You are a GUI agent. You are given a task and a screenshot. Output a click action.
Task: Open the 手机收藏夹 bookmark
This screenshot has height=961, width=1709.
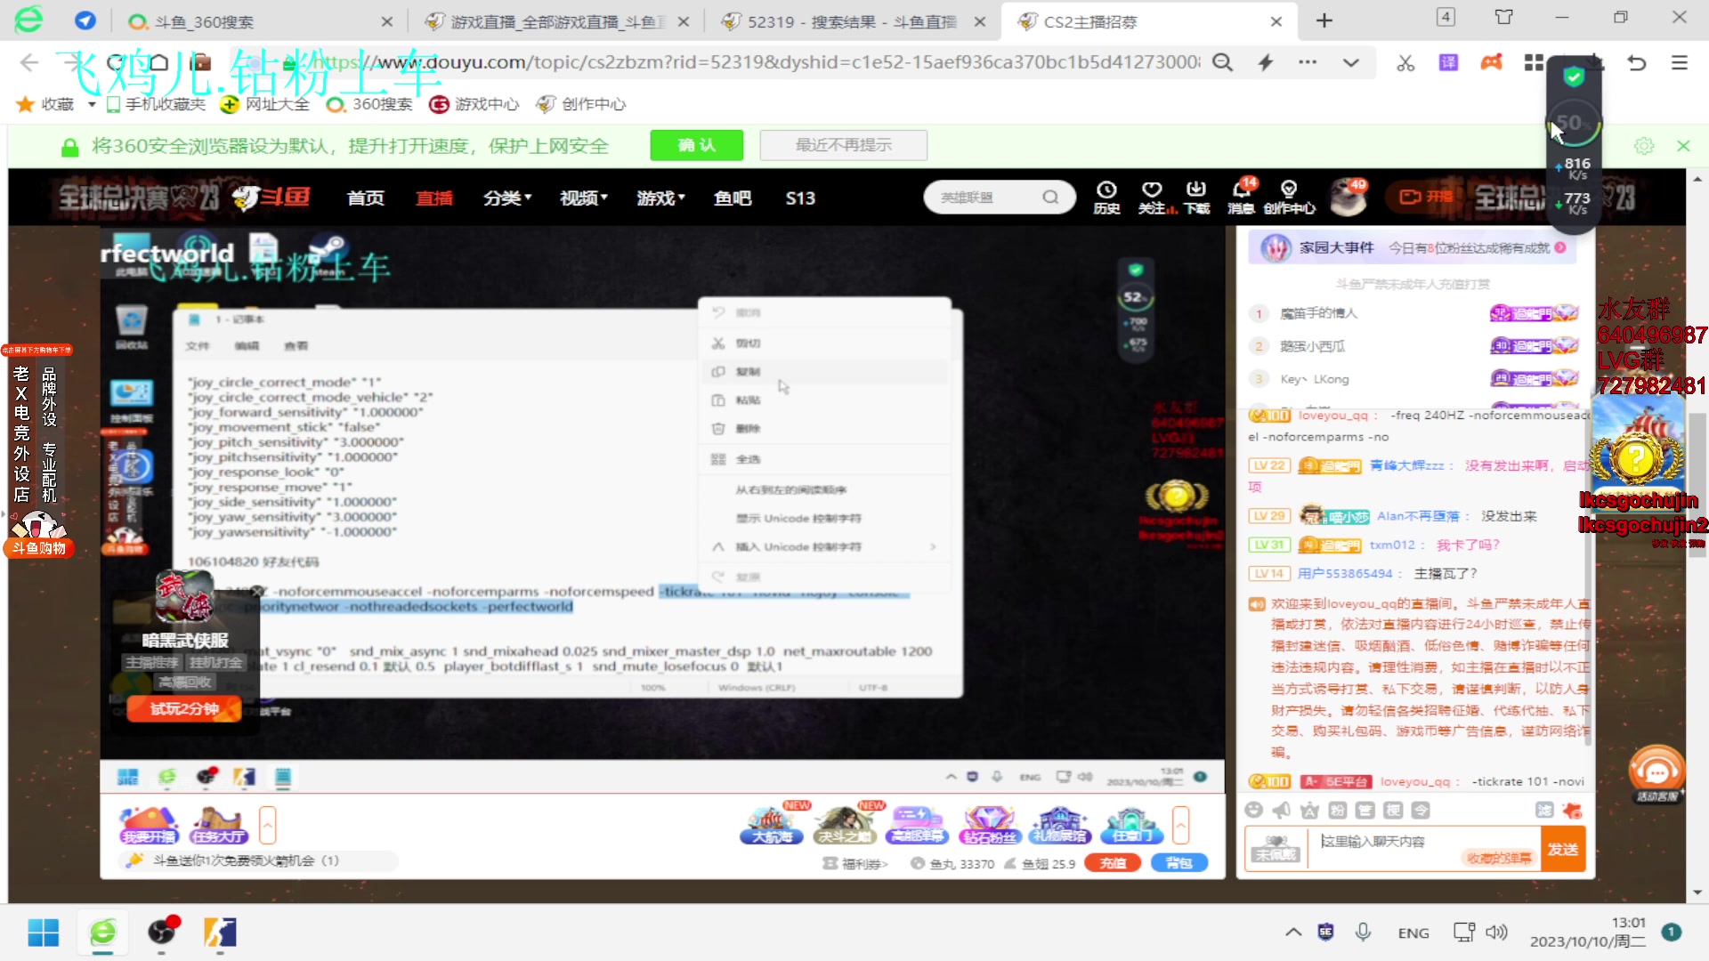[156, 104]
